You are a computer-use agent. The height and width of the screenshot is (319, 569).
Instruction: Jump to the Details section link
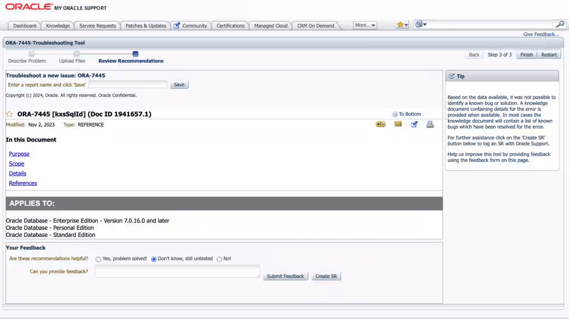pyautogui.click(x=17, y=174)
